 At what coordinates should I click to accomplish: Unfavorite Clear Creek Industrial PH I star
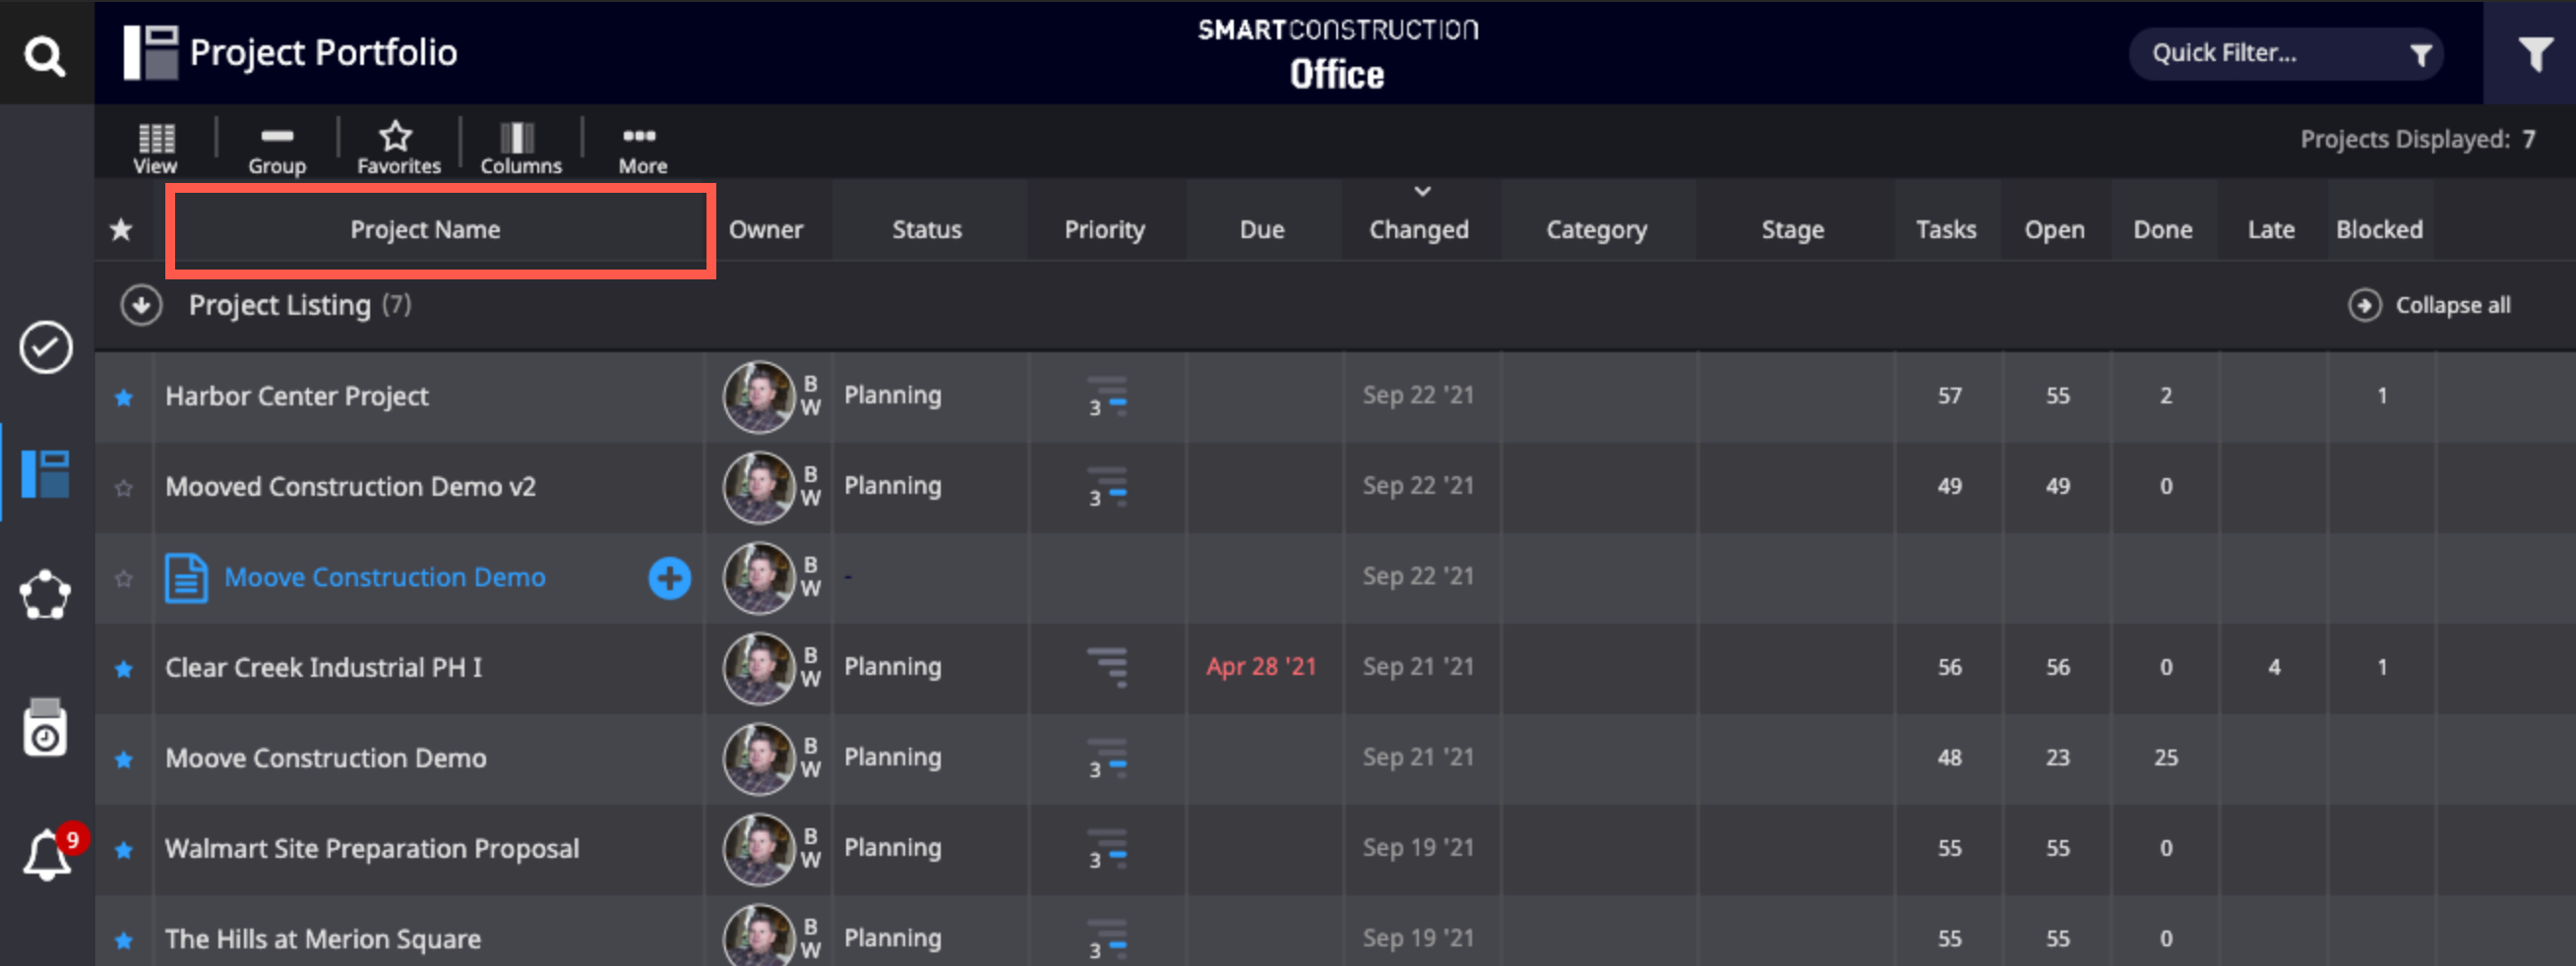[124, 669]
